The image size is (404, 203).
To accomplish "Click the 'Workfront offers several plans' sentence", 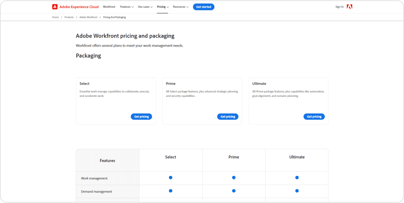I will click(x=130, y=46).
